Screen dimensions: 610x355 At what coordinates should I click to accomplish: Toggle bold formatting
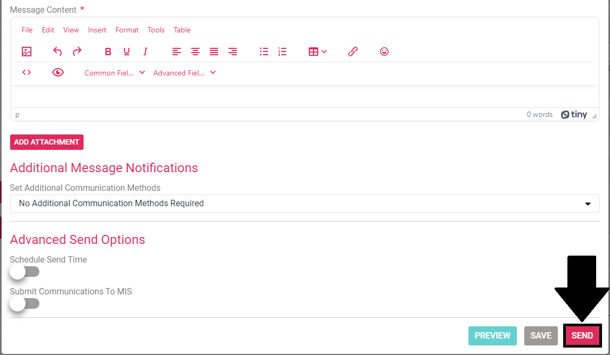pyautogui.click(x=108, y=52)
